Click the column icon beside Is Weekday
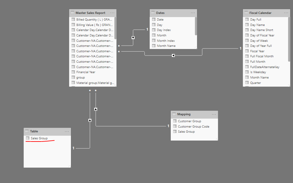Image resolution: width=293 pixels, height=183 pixels. [247, 72]
